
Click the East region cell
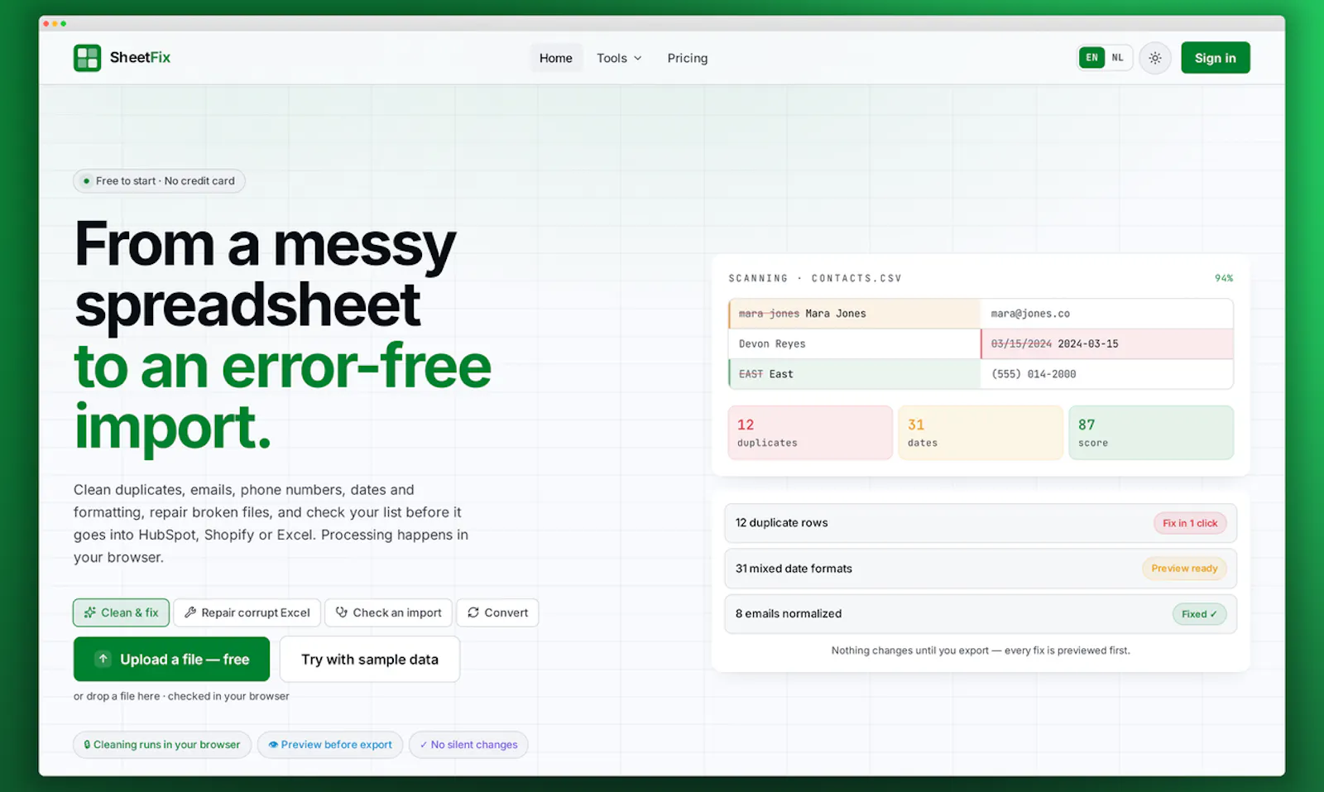pos(854,374)
